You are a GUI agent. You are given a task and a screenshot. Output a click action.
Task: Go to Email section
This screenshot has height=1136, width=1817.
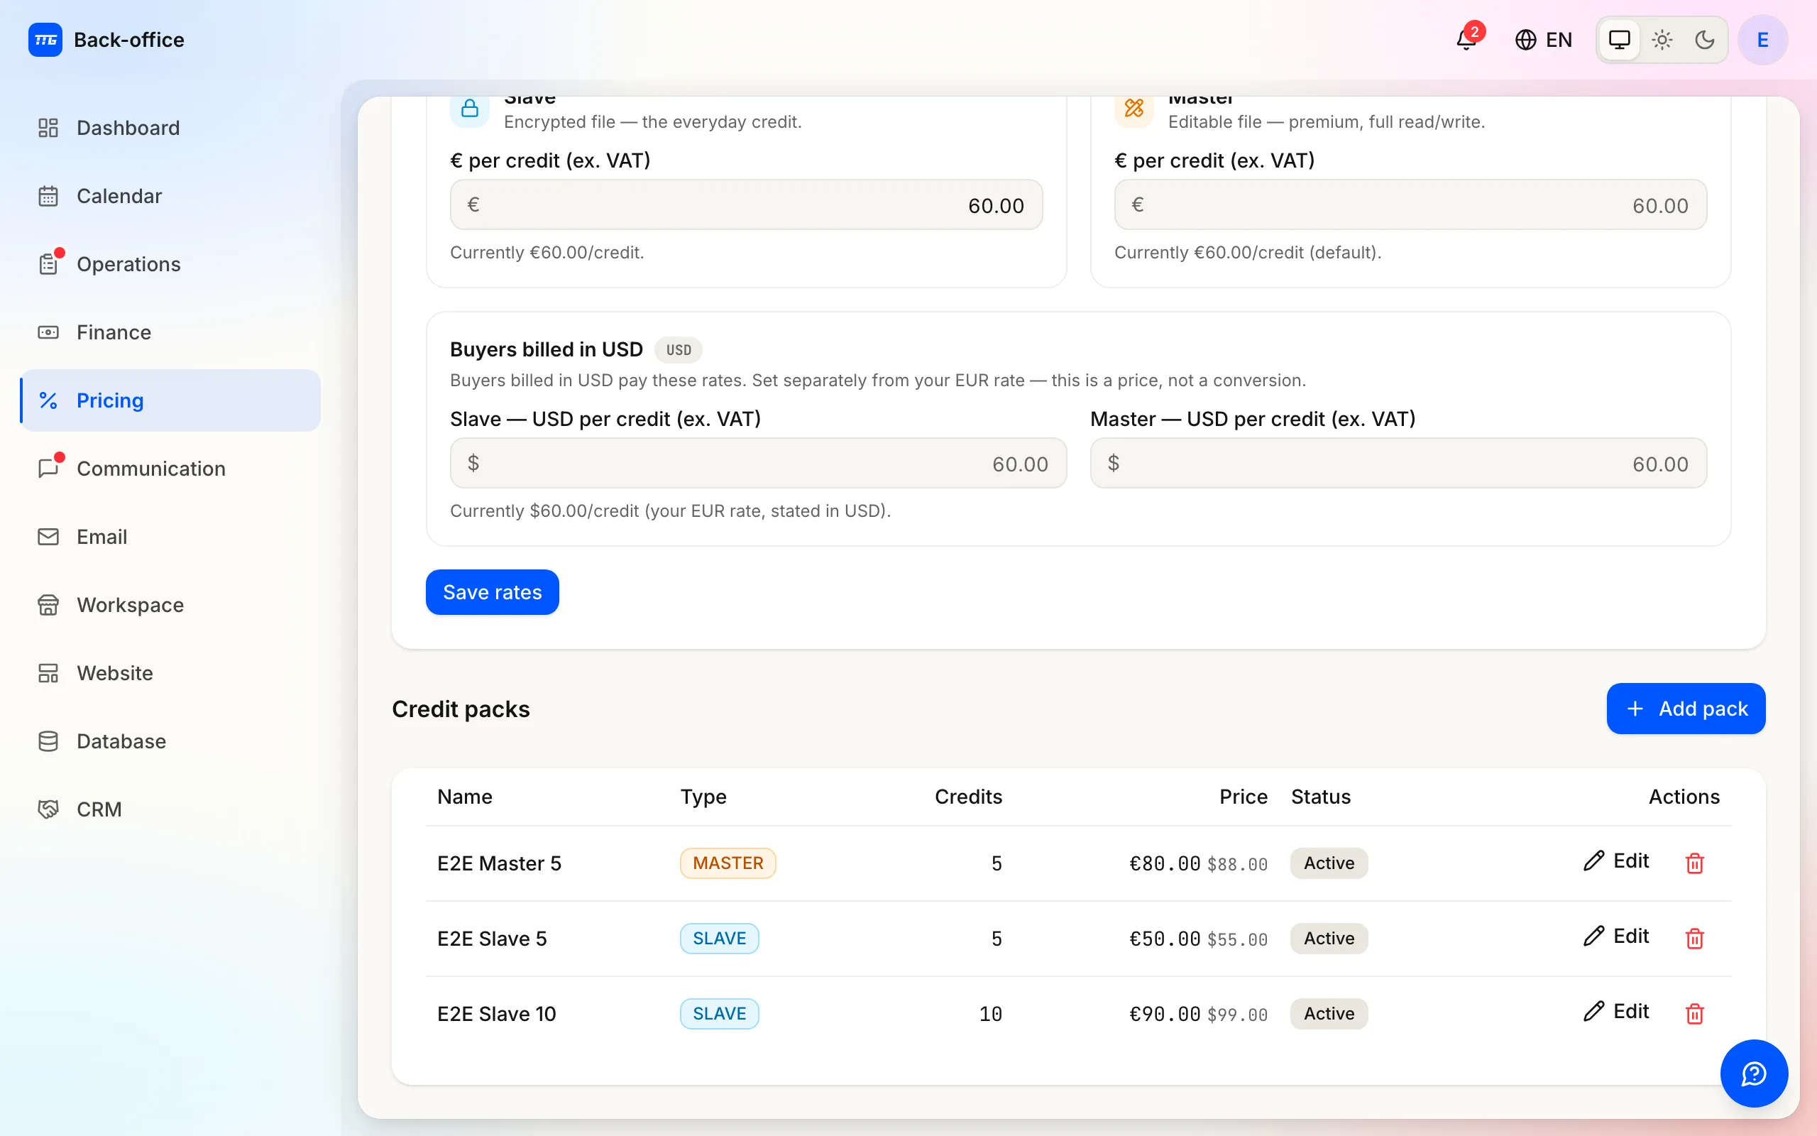(170, 537)
